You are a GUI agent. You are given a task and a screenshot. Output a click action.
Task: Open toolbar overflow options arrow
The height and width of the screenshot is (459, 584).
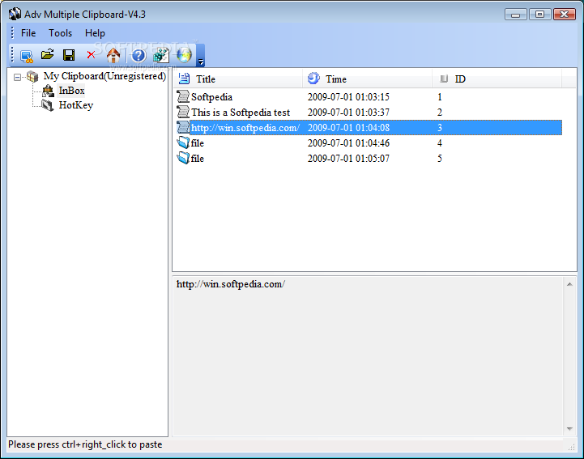tap(200, 56)
